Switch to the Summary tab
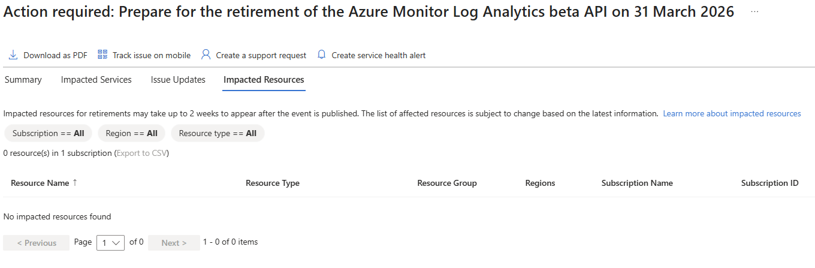This screenshot has height=268, width=815. (x=23, y=80)
